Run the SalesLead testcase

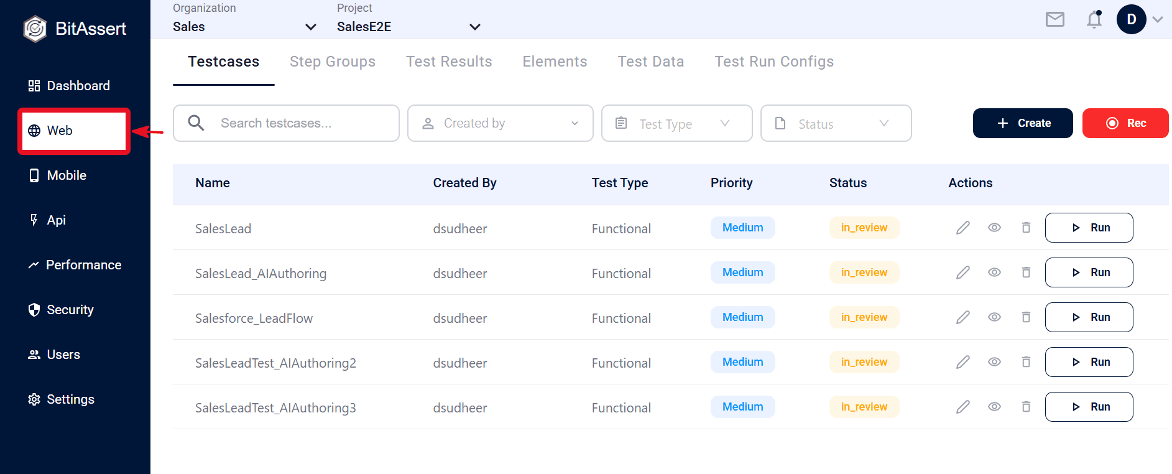click(x=1089, y=228)
